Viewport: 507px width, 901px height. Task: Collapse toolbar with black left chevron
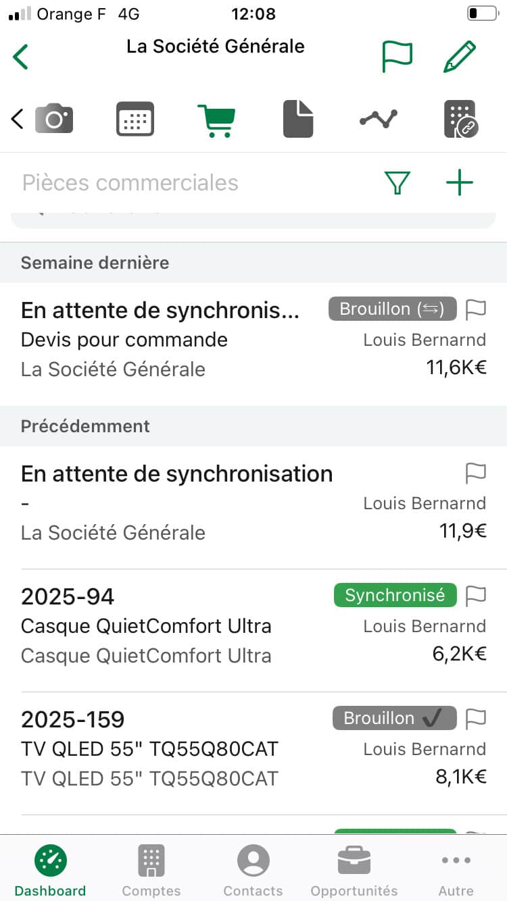click(x=18, y=120)
